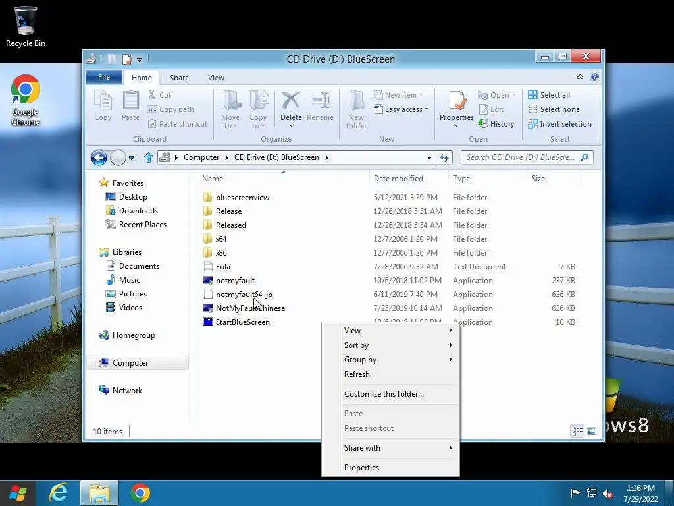Image resolution: width=674 pixels, height=506 pixels.
Task: Click Select none in the ribbon
Action: (x=554, y=109)
